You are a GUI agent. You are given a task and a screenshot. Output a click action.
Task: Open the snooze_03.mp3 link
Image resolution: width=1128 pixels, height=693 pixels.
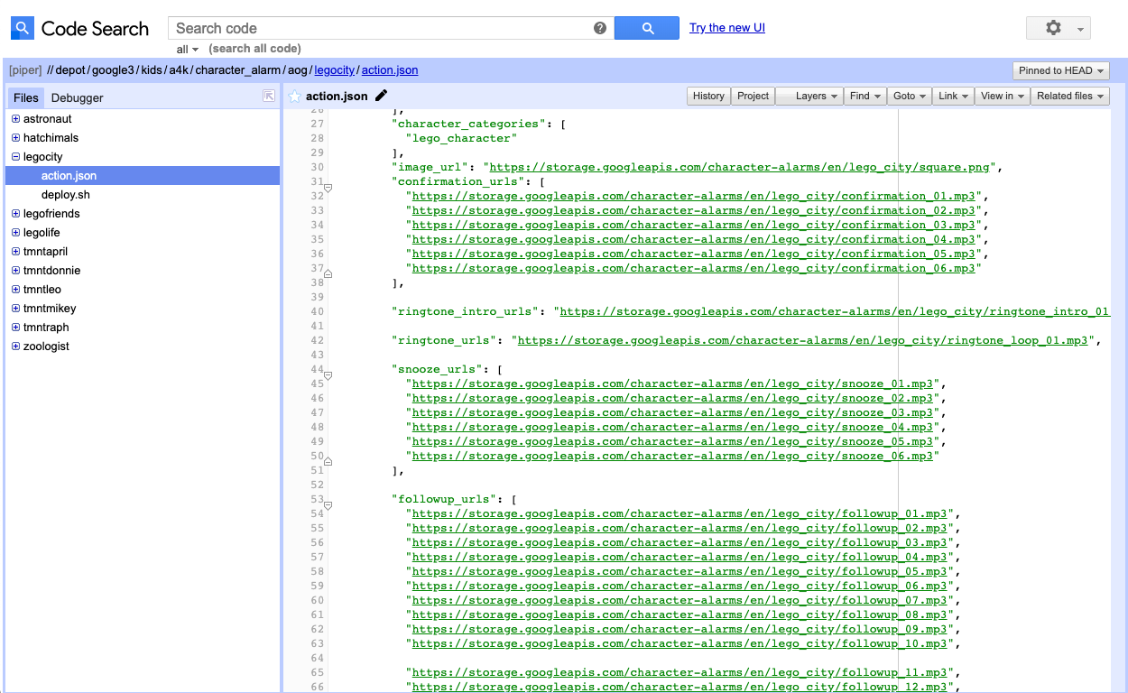(673, 412)
